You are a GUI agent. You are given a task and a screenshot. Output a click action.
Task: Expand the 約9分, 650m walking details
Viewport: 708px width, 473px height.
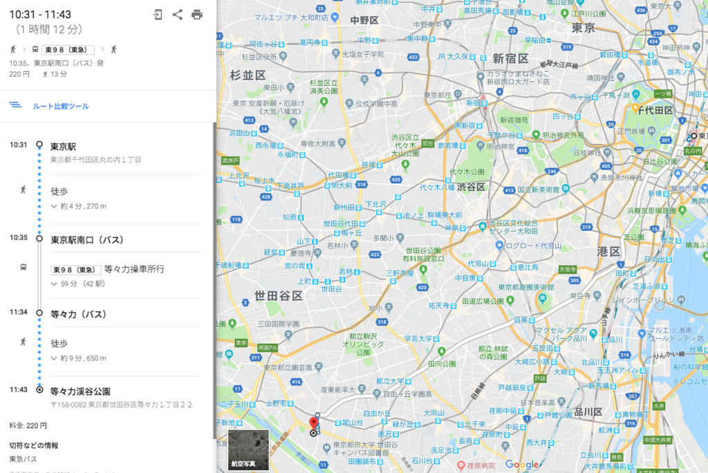point(79,358)
